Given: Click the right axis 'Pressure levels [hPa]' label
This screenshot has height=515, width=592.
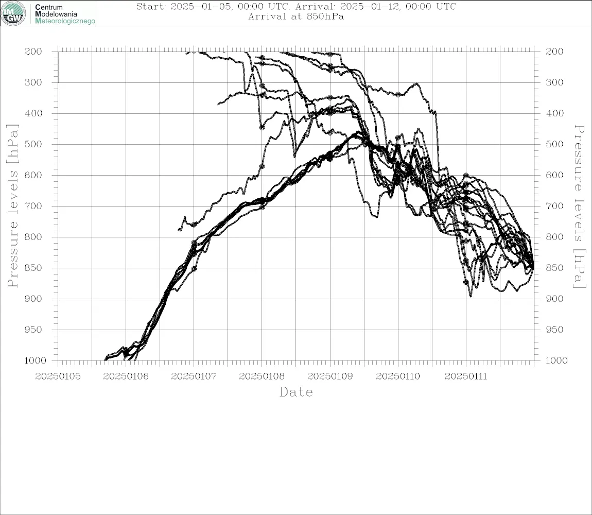Looking at the screenshot, I should tap(579, 207).
